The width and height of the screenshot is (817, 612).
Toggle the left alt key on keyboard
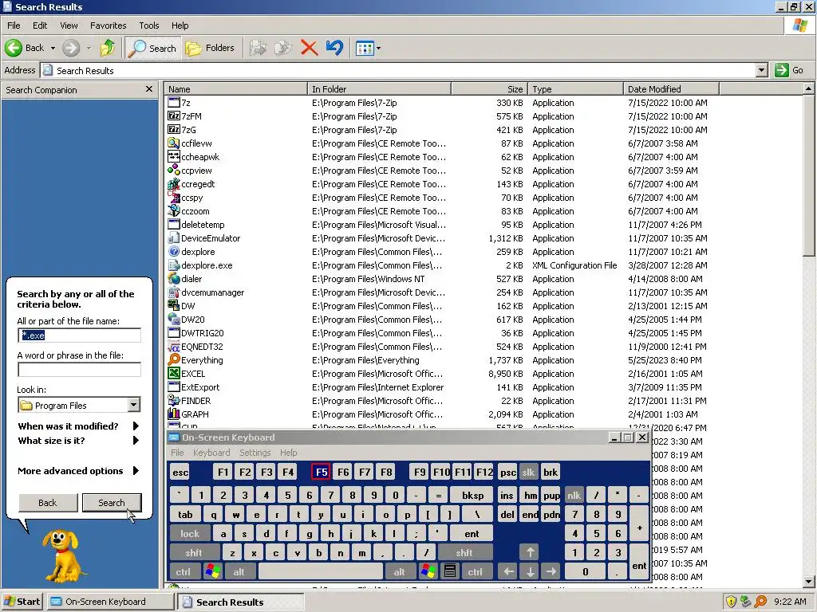pos(239,572)
